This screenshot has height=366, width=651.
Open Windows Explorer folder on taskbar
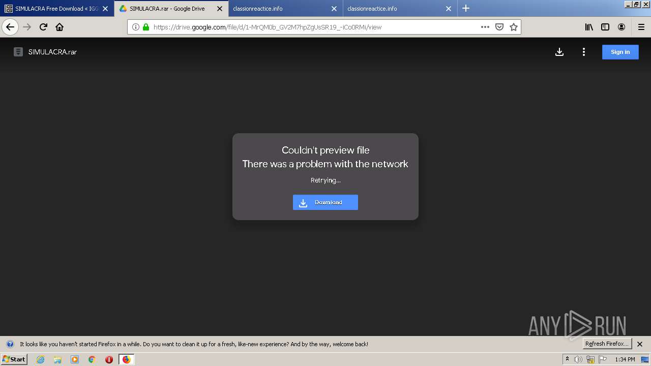tap(57, 359)
